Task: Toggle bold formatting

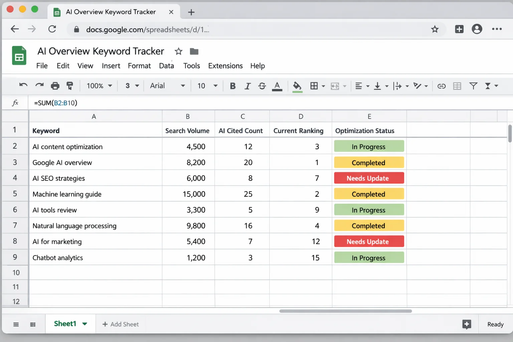Action: (x=232, y=85)
